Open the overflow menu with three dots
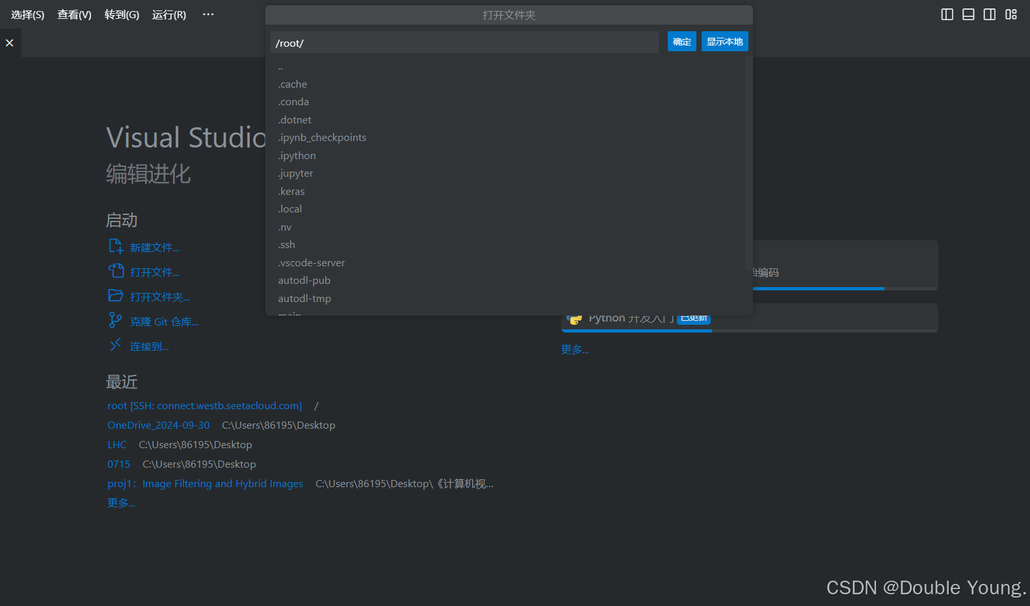This screenshot has height=606, width=1030. coord(208,14)
